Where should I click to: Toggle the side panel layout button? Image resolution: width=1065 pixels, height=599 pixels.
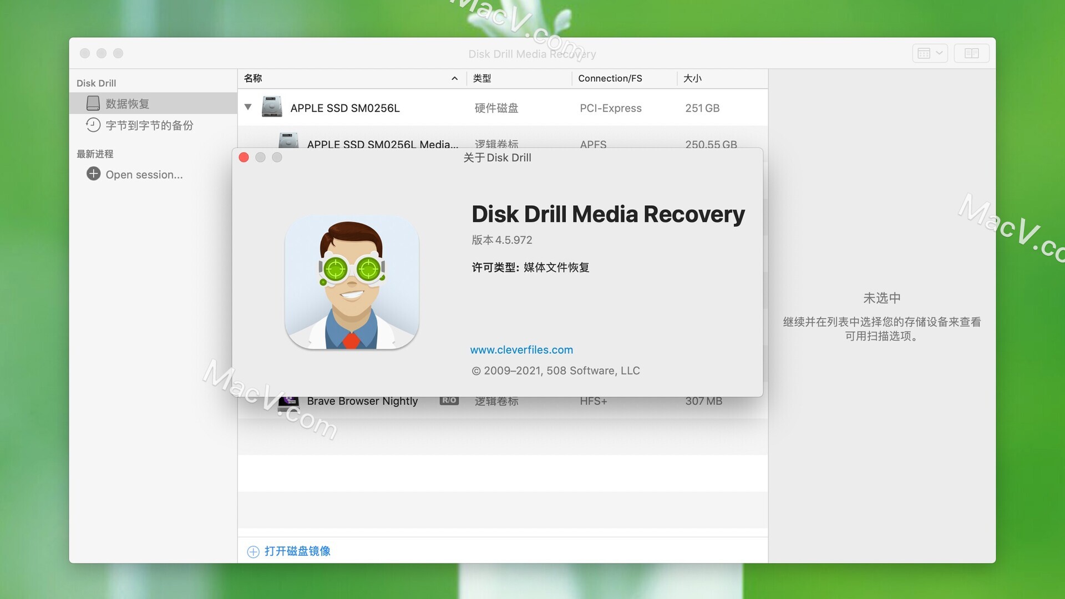coord(972,53)
